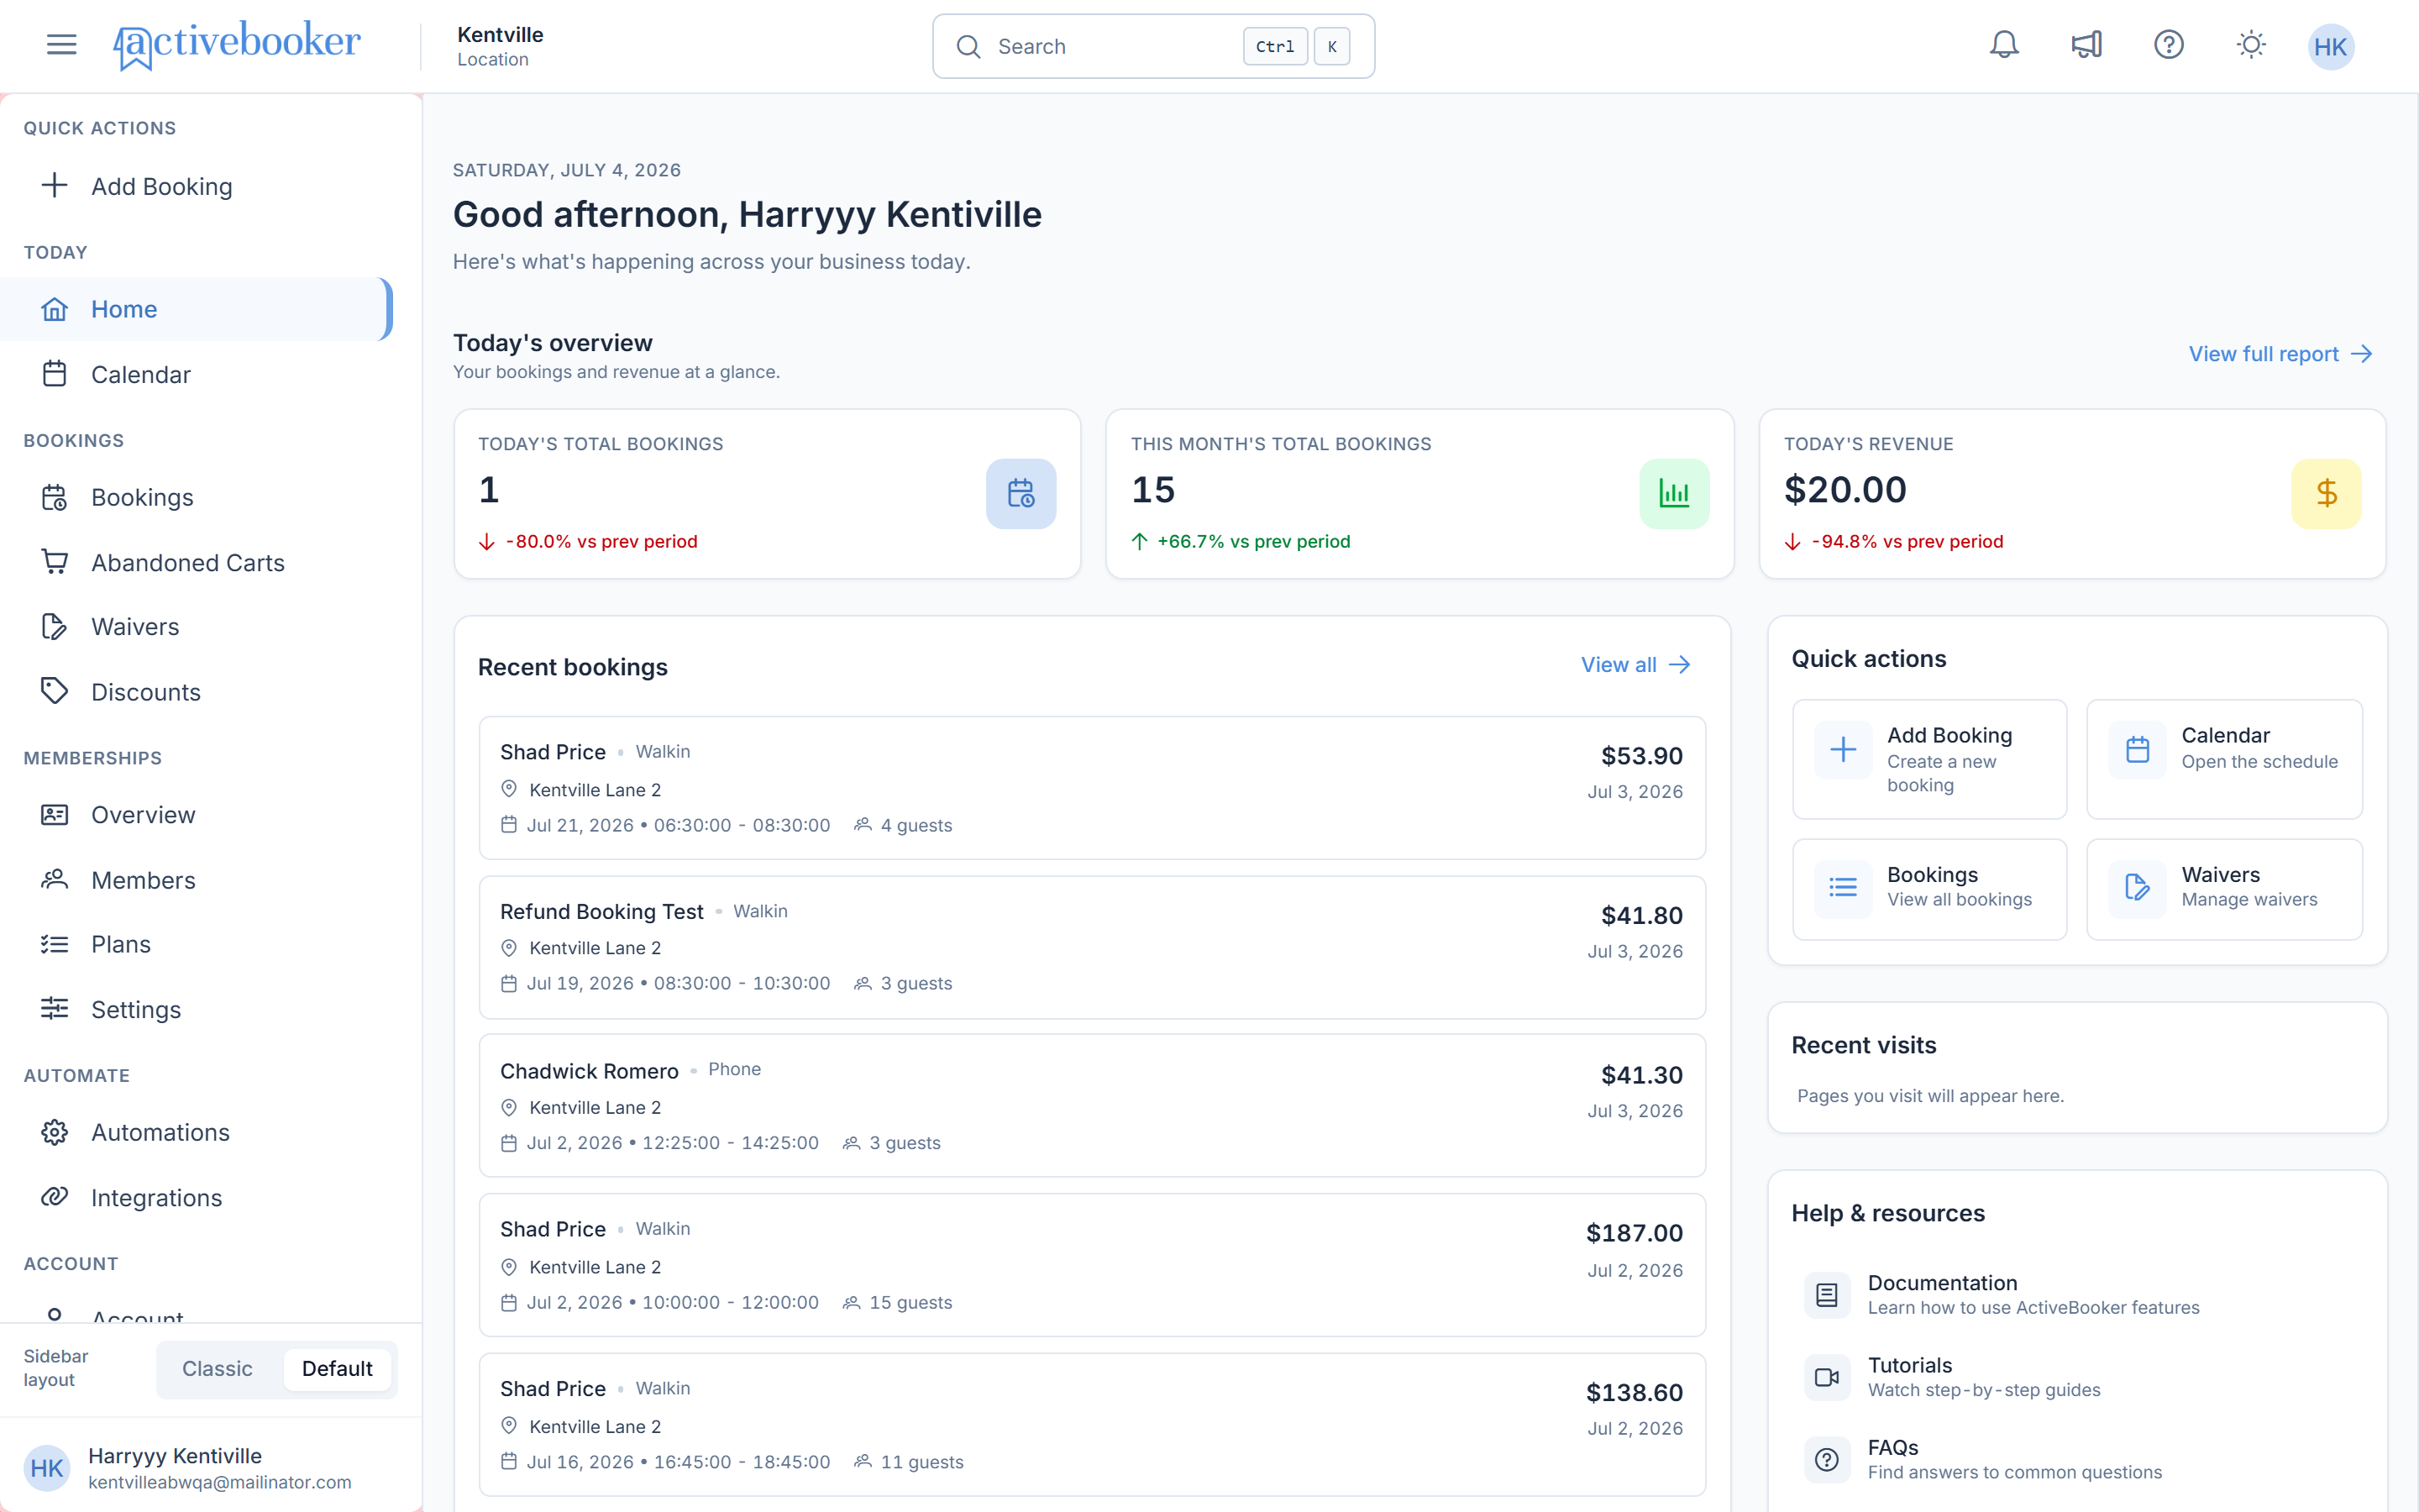Toggle the light/dark theme sun icon
Viewport: 2419px width, 1512px height.
pyautogui.click(x=2250, y=45)
